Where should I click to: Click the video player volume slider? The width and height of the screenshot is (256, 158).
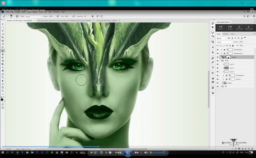158,153
